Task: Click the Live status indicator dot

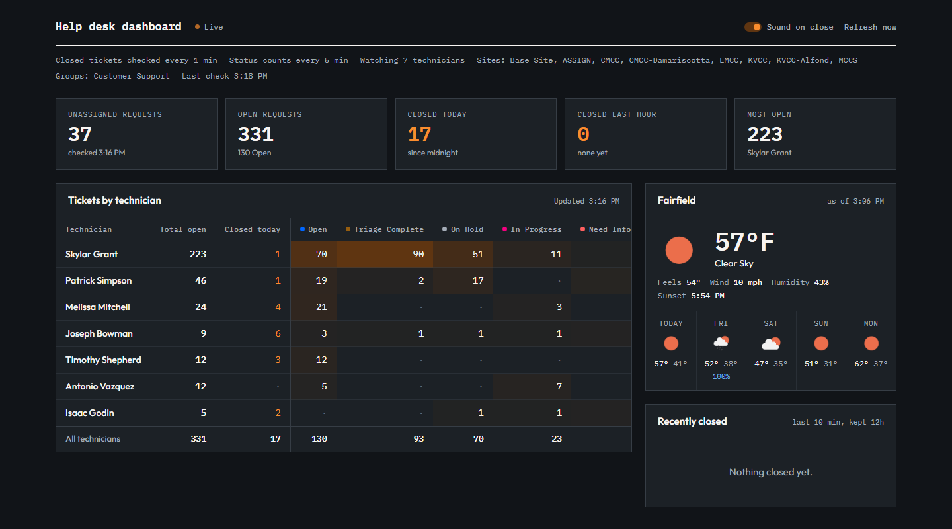Action: click(197, 27)
